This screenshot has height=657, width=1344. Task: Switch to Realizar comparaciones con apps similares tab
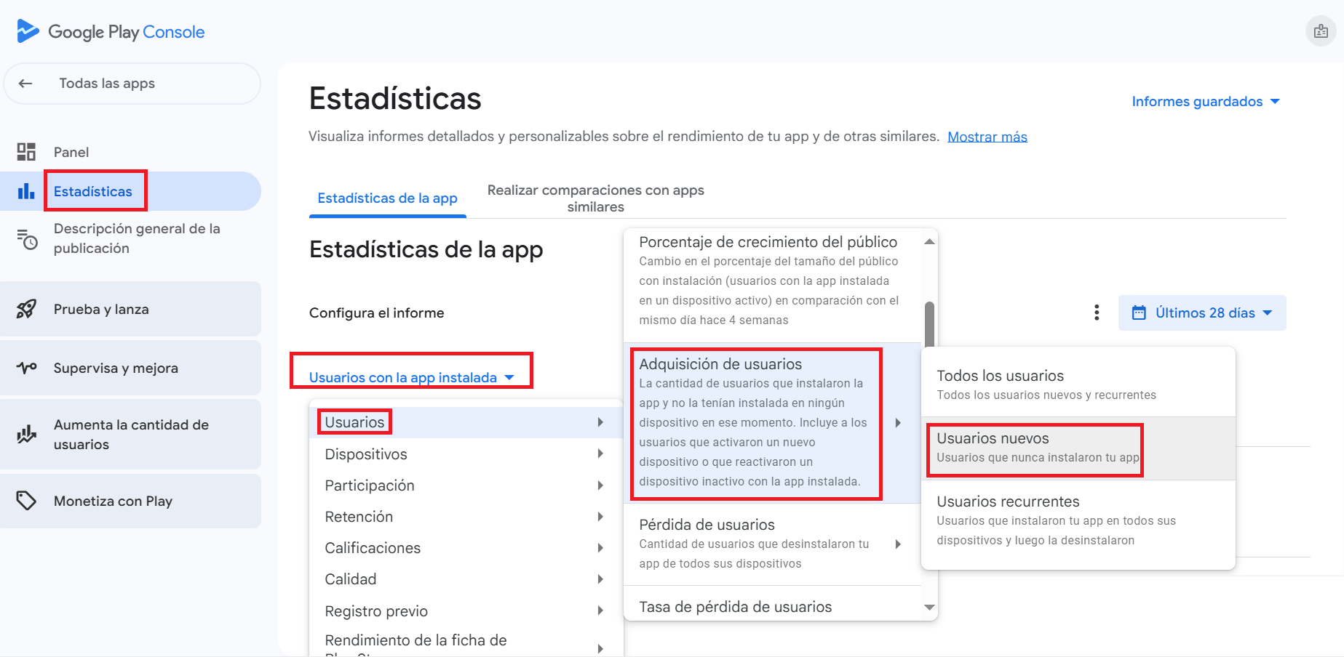pyautogui.click(x=595, y=198)
